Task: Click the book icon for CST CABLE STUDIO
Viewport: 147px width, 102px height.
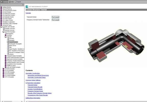Action: tap(1, 20)
